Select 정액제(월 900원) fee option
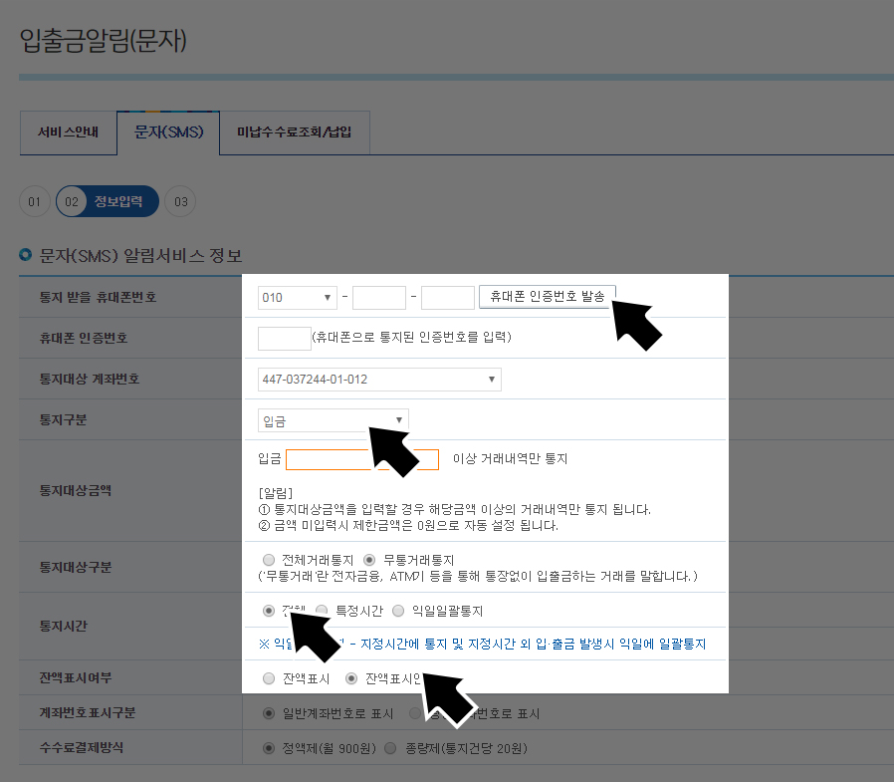The width and height of the screenshot is (894, 782). point(269,748)
